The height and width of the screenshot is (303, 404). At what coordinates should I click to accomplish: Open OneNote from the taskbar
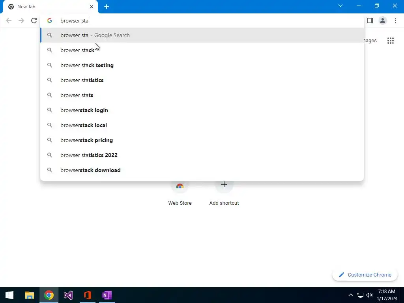click(107, 295)
